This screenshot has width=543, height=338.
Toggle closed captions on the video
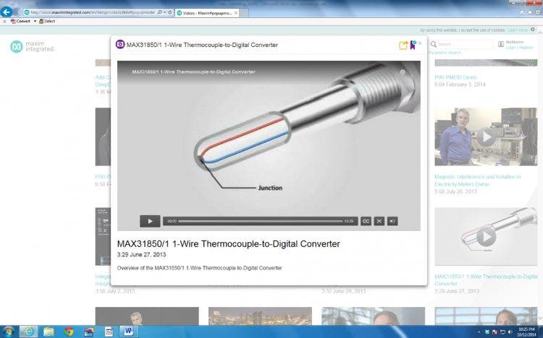(366, 221)
